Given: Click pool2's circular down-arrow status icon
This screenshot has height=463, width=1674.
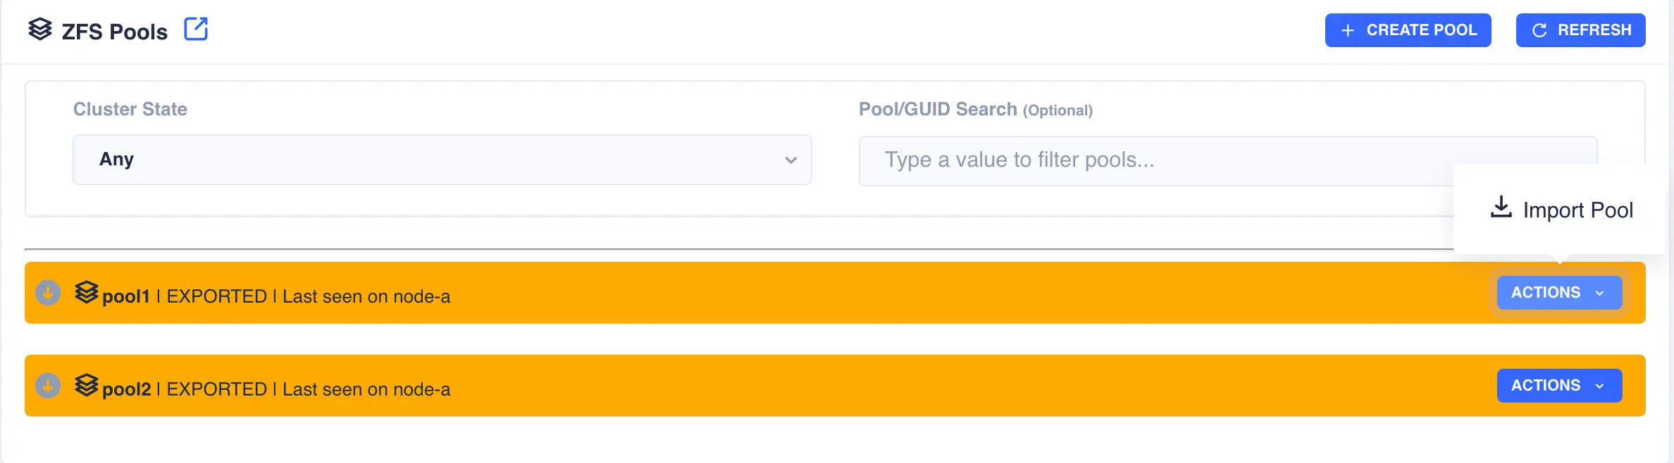Looking at the screenshot, I should pos(48,386).
